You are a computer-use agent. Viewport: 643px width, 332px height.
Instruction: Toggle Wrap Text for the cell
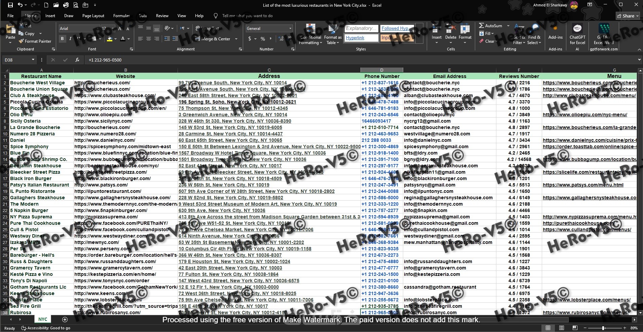207,29
